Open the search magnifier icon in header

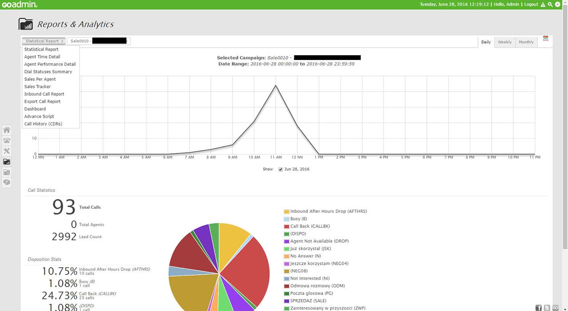[550, 4]
